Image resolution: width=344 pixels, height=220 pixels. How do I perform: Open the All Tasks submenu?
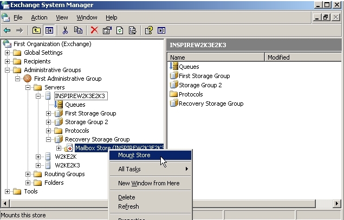[x=151, y=169]
